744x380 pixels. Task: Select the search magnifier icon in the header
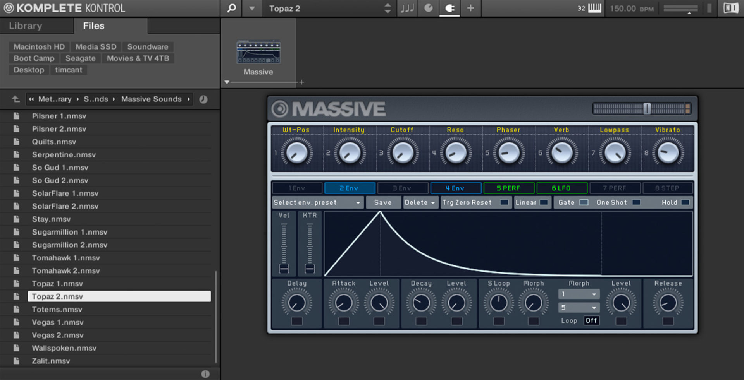[231, 8]
